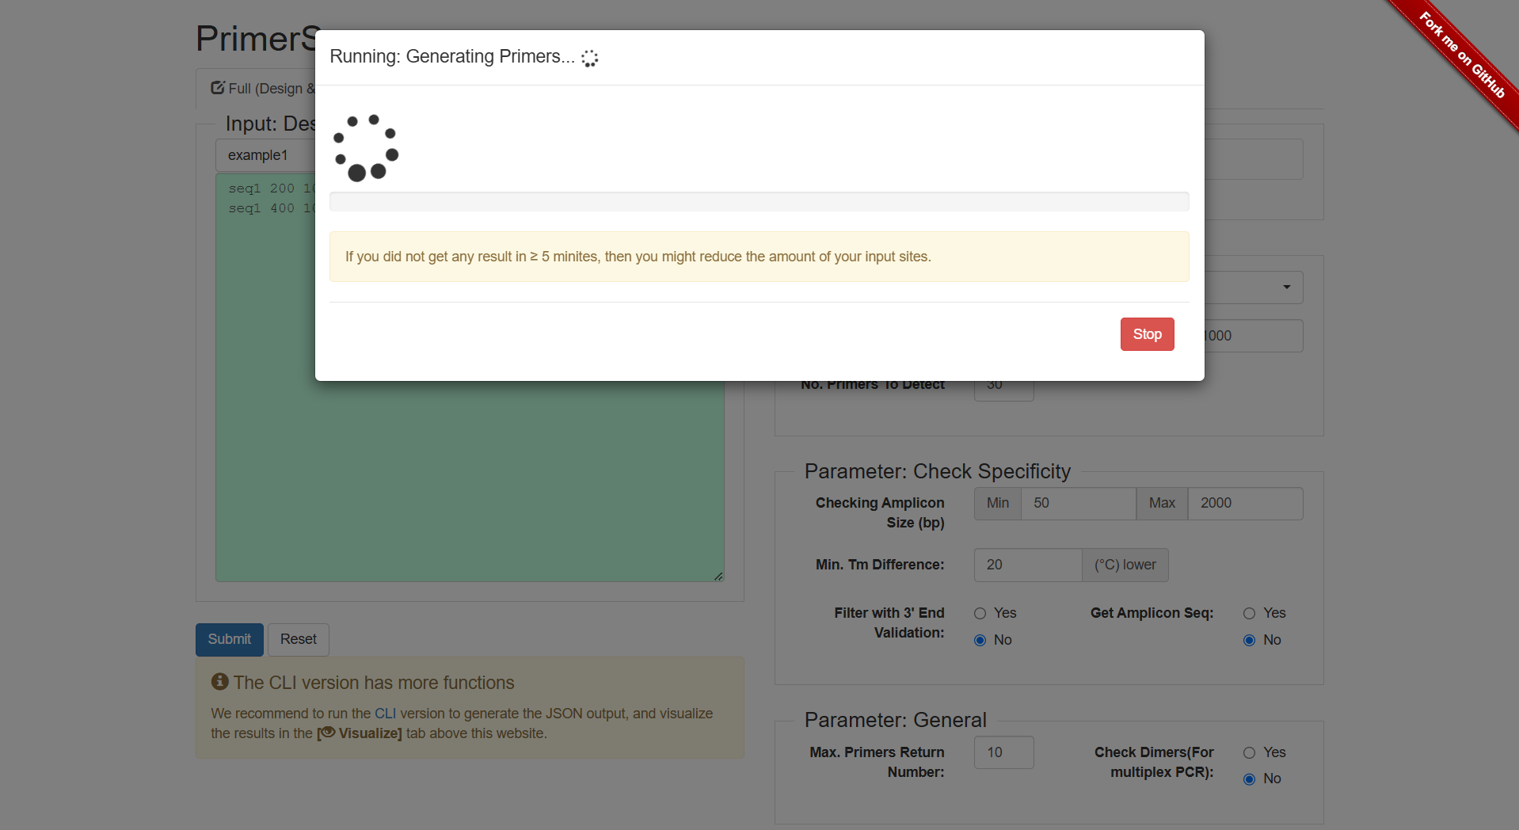Enable Check Dimers for multiplex PCR

[1250, 752]
